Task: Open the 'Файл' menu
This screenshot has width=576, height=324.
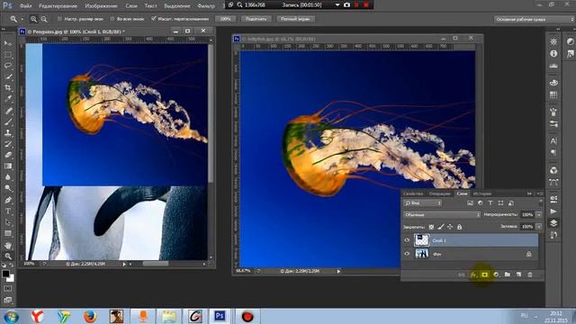Action: 26,6
